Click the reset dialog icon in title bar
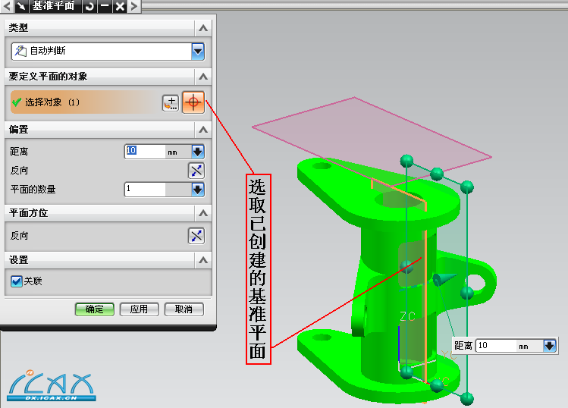 click(x=89, y=6)
